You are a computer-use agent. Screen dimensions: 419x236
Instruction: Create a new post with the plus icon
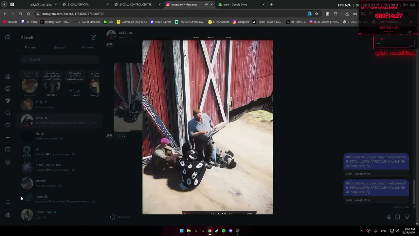[x=8, y=138]
